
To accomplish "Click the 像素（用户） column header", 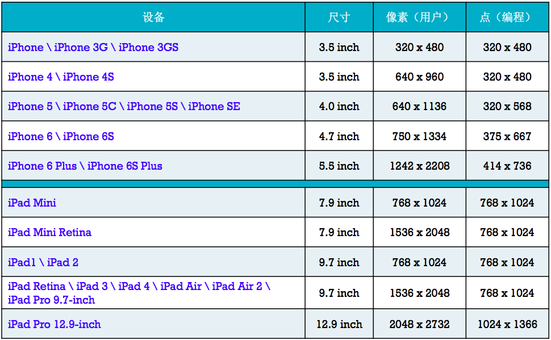I will click(420, 17).
